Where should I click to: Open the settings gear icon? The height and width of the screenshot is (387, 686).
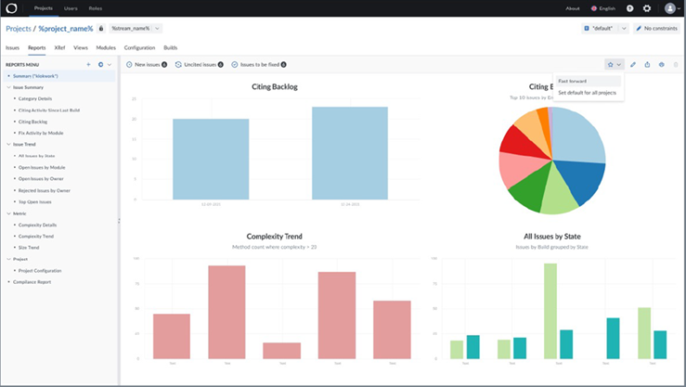tap(647, 8)
